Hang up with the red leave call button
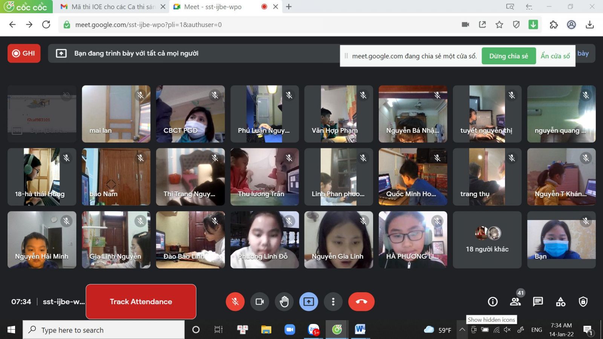Image resolution: width=603 pixels, height=339 pixels. 361,302
